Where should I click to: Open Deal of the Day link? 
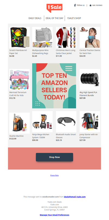(x=55, y=18)
